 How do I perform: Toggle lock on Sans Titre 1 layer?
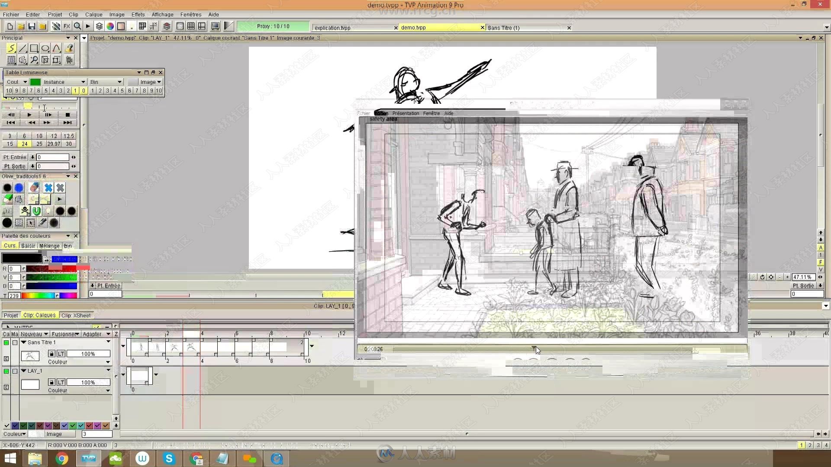[x=52, y=354]
